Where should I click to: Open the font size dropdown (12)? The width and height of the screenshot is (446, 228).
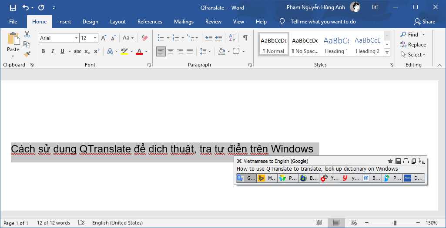pos(95,38)
